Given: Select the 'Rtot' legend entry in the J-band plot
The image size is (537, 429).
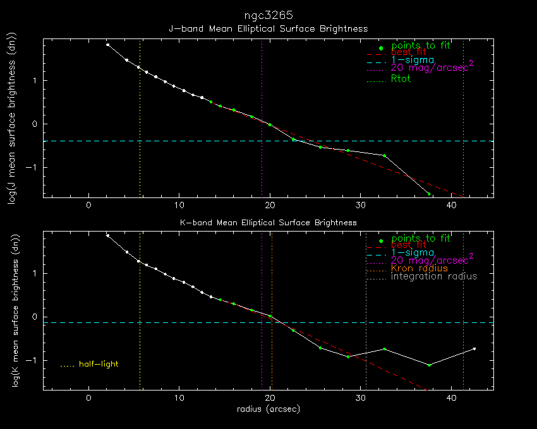Looking at the screenshot, I should click(x=401, y=79).
